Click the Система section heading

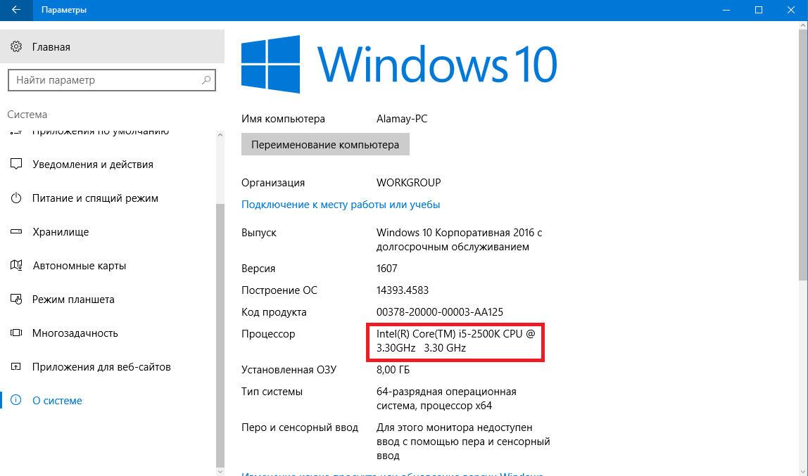tap(27, 115)
